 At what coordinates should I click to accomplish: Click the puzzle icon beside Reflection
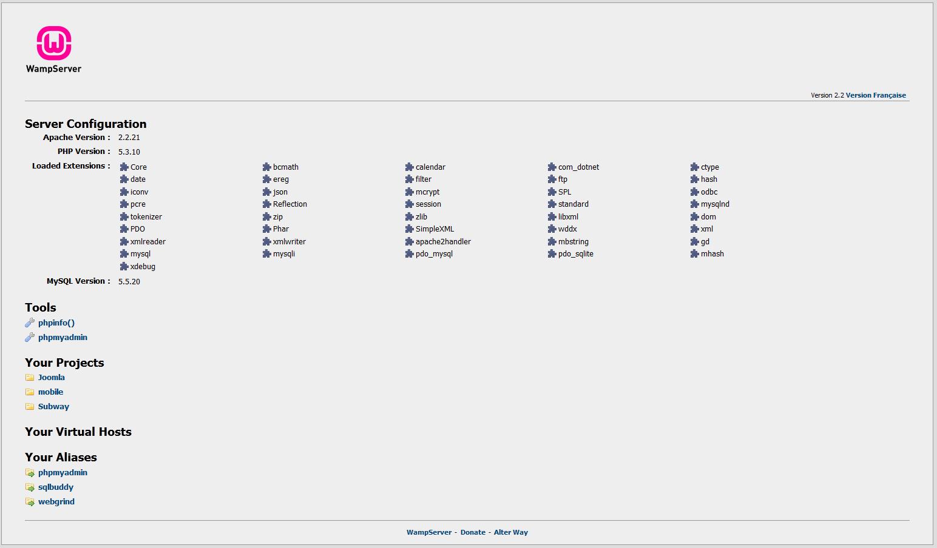[267, 204]
